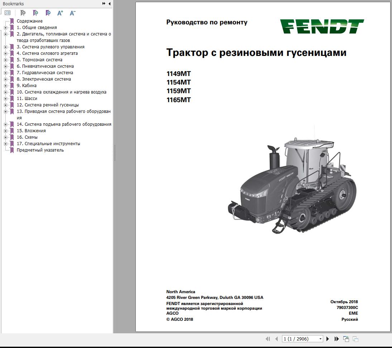Click the Руководство по ремонту title text
392x348 pixels.
click(x=207, y=23)
